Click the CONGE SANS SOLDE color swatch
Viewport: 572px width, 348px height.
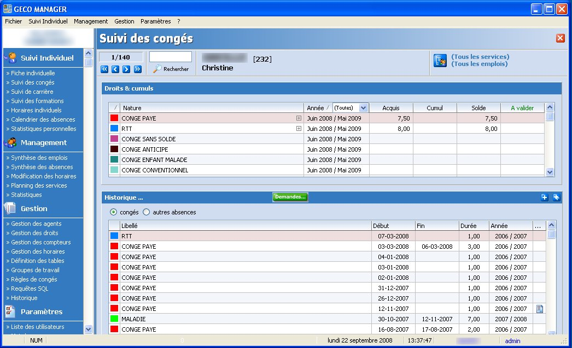114,139
